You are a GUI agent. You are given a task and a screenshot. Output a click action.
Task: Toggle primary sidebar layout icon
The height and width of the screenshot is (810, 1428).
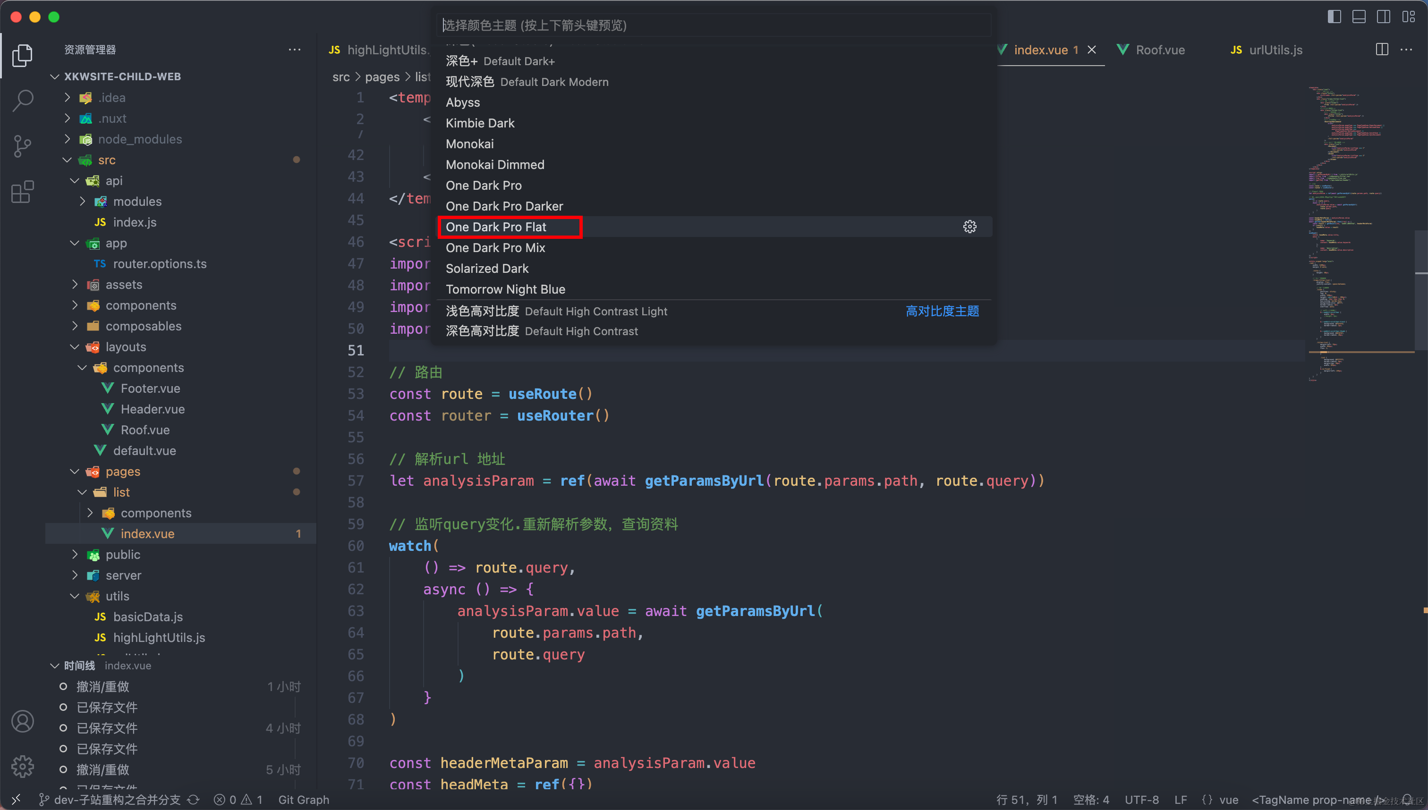click(x=1334, y=17)
